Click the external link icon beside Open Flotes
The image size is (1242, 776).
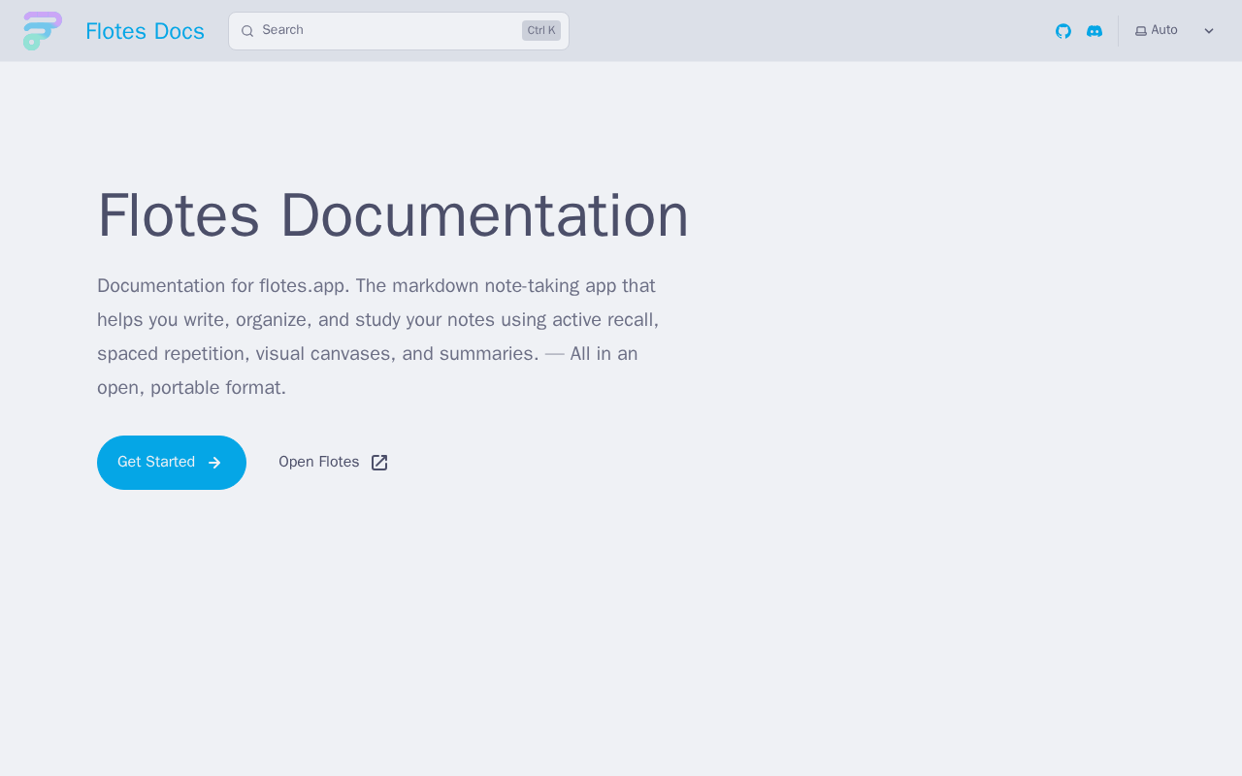click(x=379, y=463)
